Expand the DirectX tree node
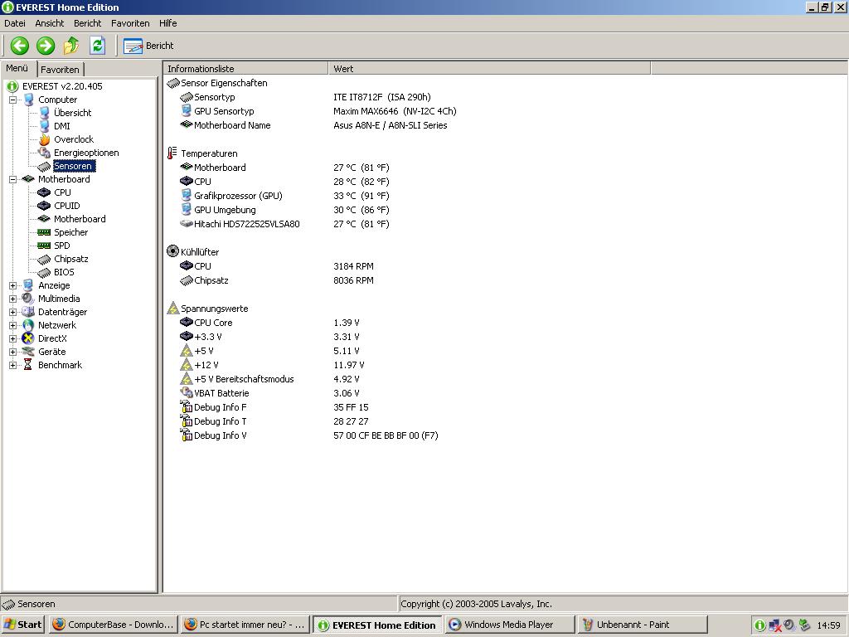The height and width of the screenshot is (637, 849). tap(13, 338)
